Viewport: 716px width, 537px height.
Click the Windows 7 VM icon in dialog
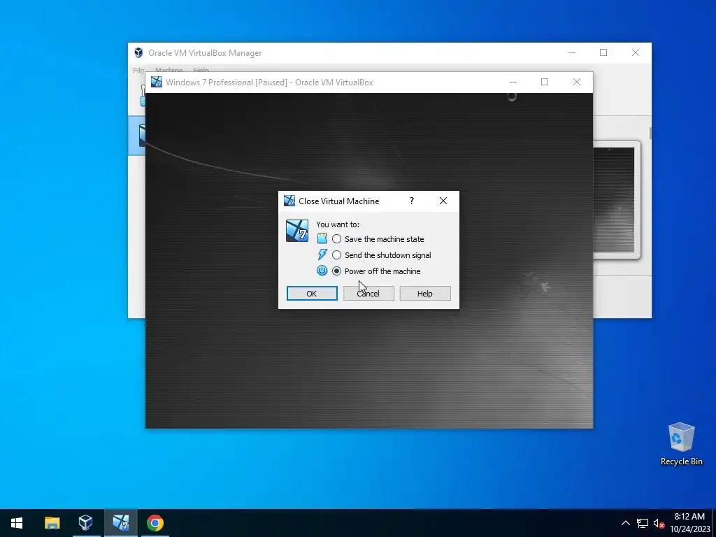click(296, 231)
